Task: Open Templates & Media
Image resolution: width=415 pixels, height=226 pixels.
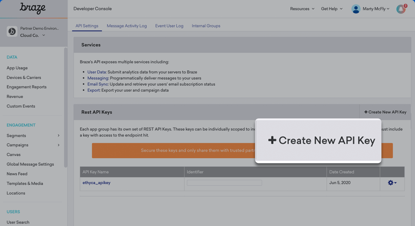Action: point(25,184)
